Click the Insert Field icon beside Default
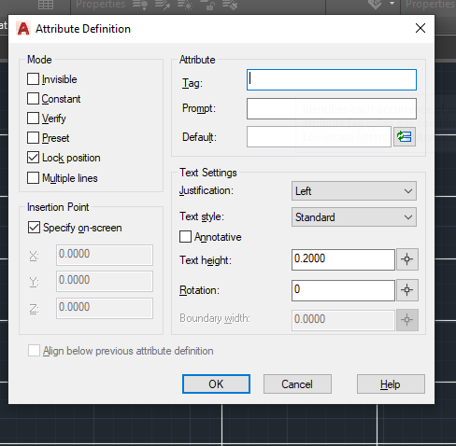The height and width of the screenshot is (446, 456). [x=405, y=136]
